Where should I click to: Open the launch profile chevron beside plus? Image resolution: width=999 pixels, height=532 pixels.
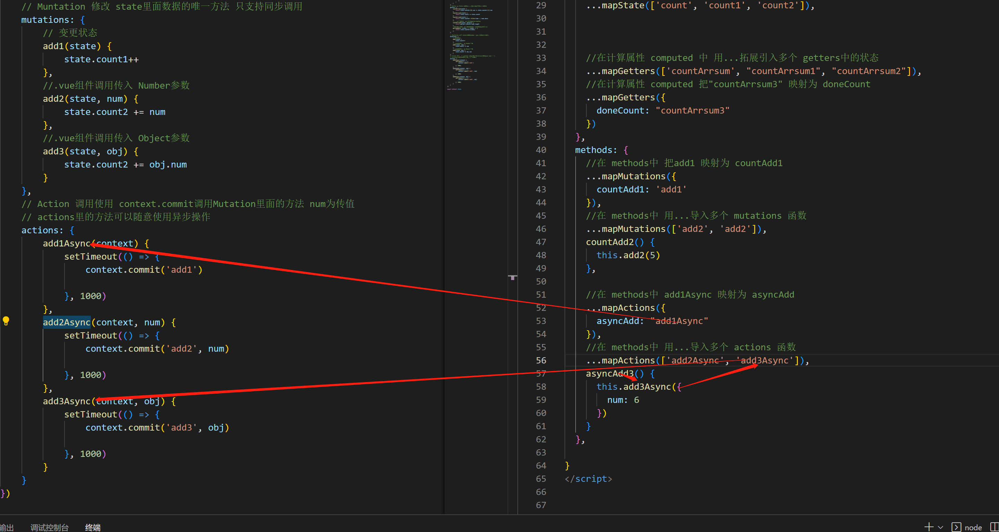pos(940,527)
